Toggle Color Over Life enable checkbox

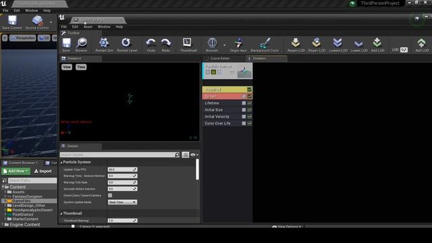tap(244, 123)
